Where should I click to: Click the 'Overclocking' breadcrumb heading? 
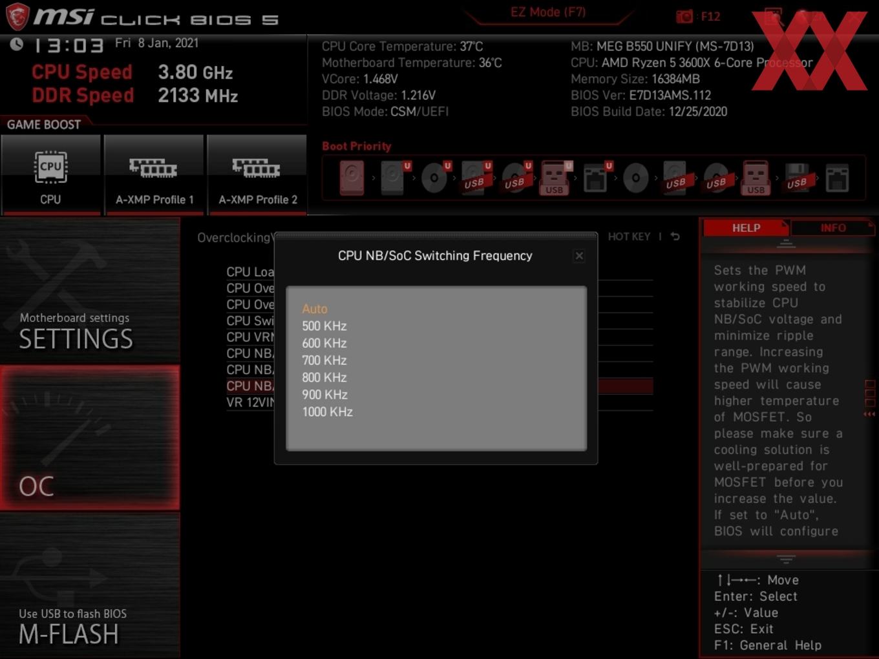coord(233,238)
